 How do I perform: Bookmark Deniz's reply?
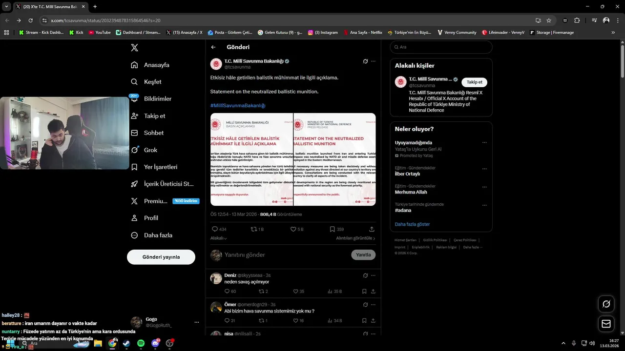pyautogui.click(x=364, y=292)
